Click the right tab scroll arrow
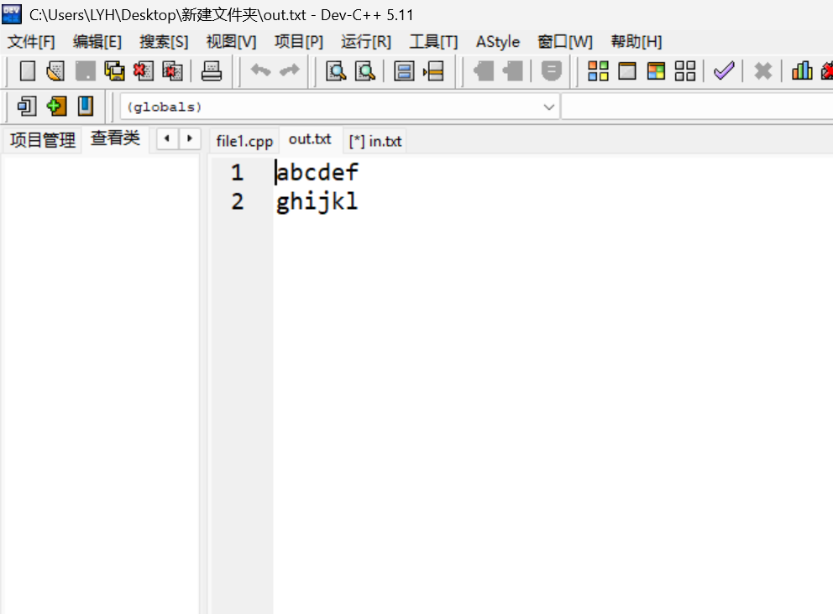 [189, 139]
